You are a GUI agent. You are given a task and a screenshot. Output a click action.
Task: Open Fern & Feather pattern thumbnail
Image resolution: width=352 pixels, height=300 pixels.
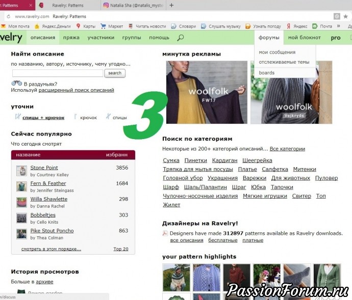21,186
